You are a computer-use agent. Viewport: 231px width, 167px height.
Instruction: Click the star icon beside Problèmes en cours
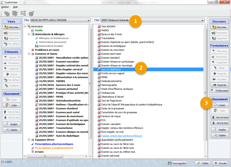33,50
